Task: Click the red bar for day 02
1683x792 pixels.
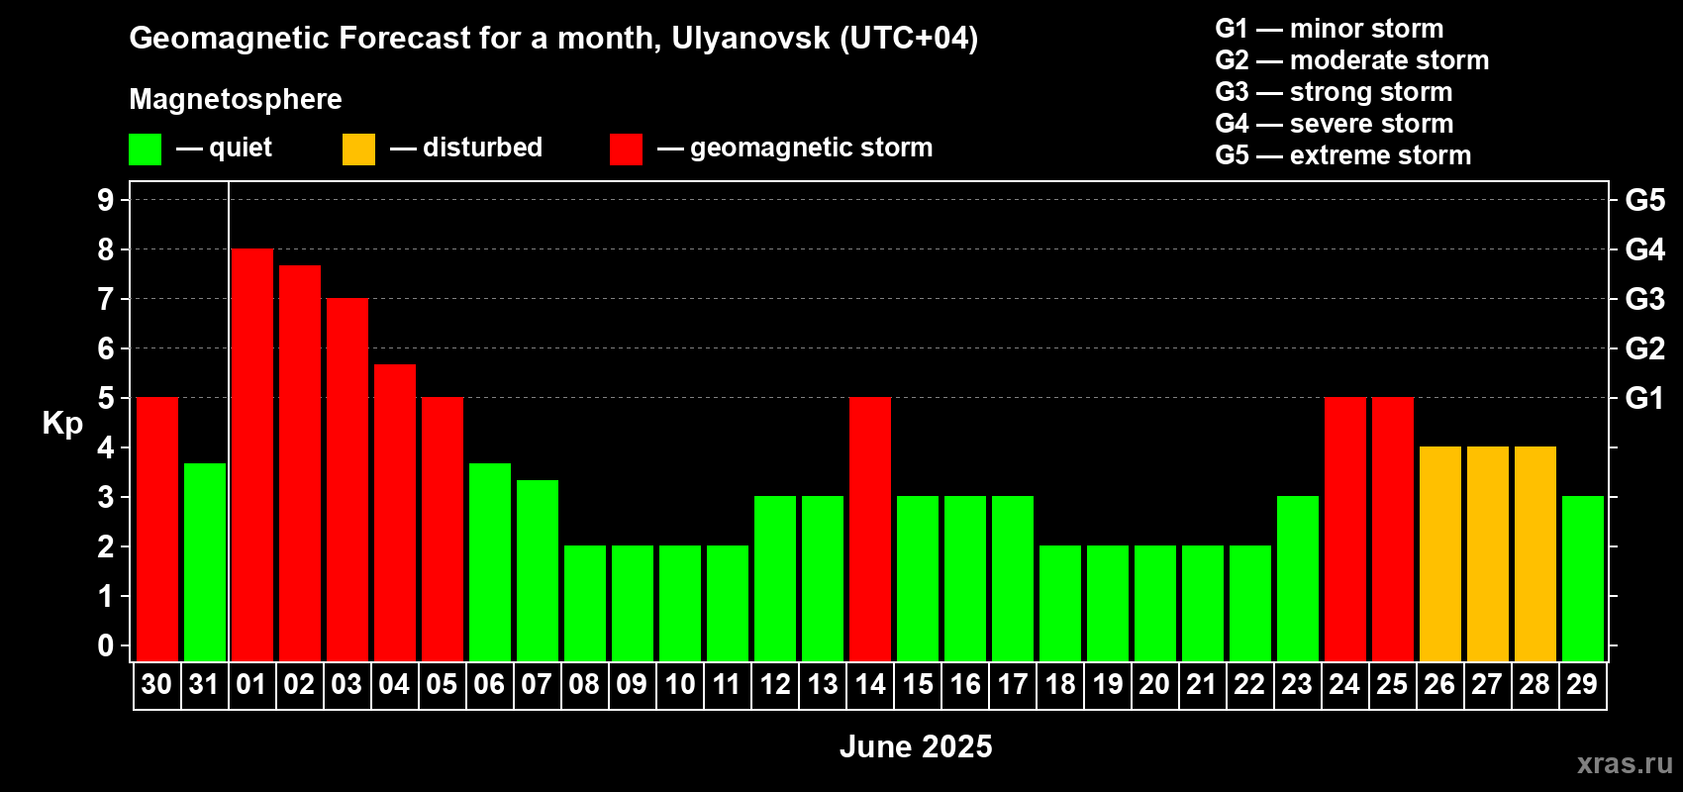Action: tap(300, 463)
